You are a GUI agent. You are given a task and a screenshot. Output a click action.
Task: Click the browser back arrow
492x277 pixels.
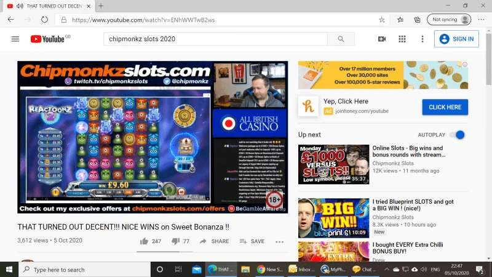(x=11, y=20)
